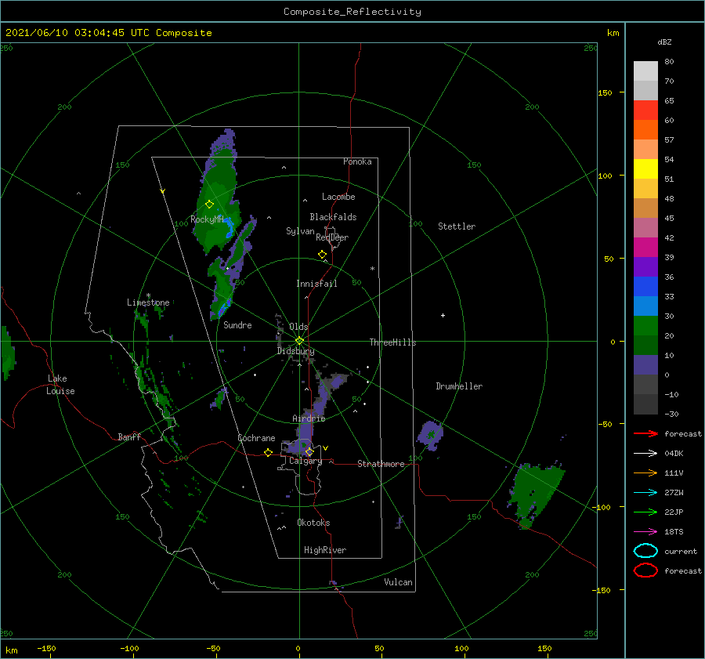
Task: Click the Limestone label
Action: pos(148,302)
